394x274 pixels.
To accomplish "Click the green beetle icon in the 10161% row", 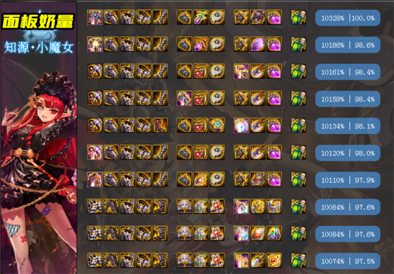I will pyautogui.click(x=298, y=71).
